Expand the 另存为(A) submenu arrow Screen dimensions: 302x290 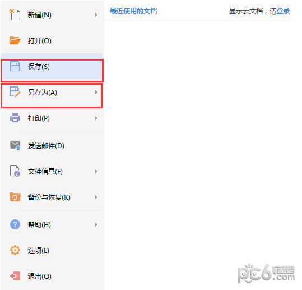96,93
